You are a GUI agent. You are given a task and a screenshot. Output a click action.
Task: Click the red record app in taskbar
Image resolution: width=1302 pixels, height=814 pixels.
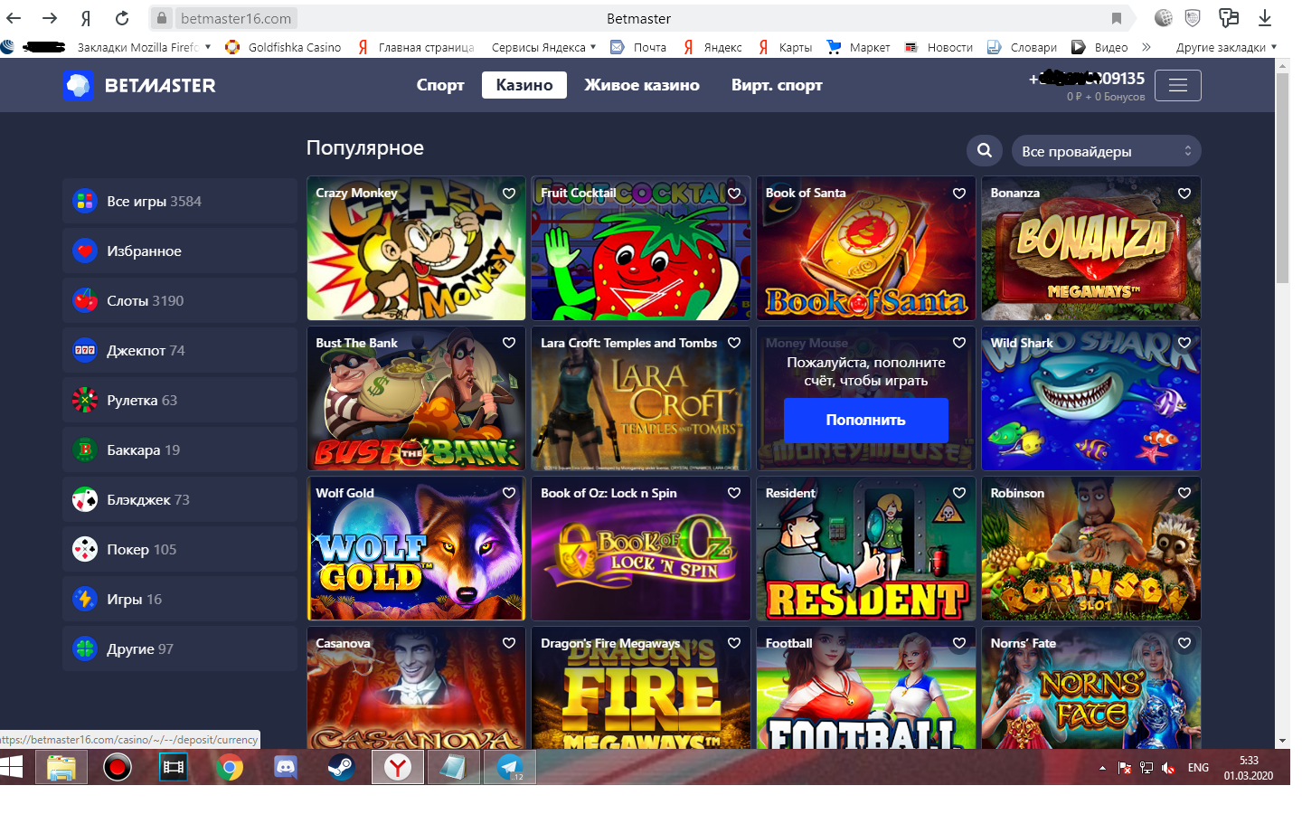pos(118,768)
